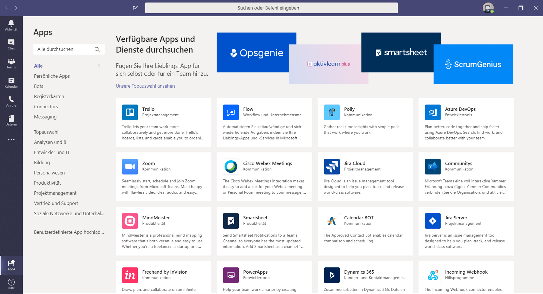Filter apps by Bots
543x294 pixels.
click(39, 86)
